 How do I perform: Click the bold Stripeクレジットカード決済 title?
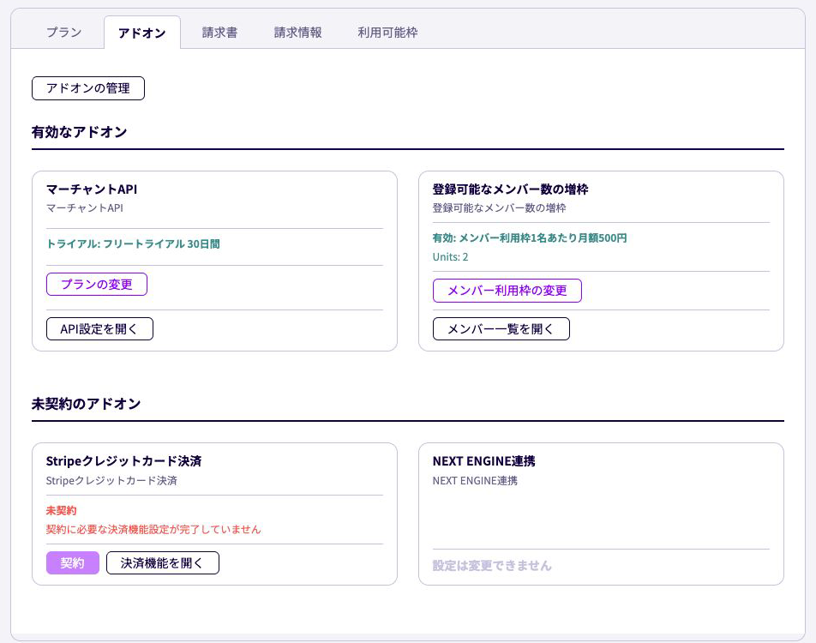tap(123, 460)
